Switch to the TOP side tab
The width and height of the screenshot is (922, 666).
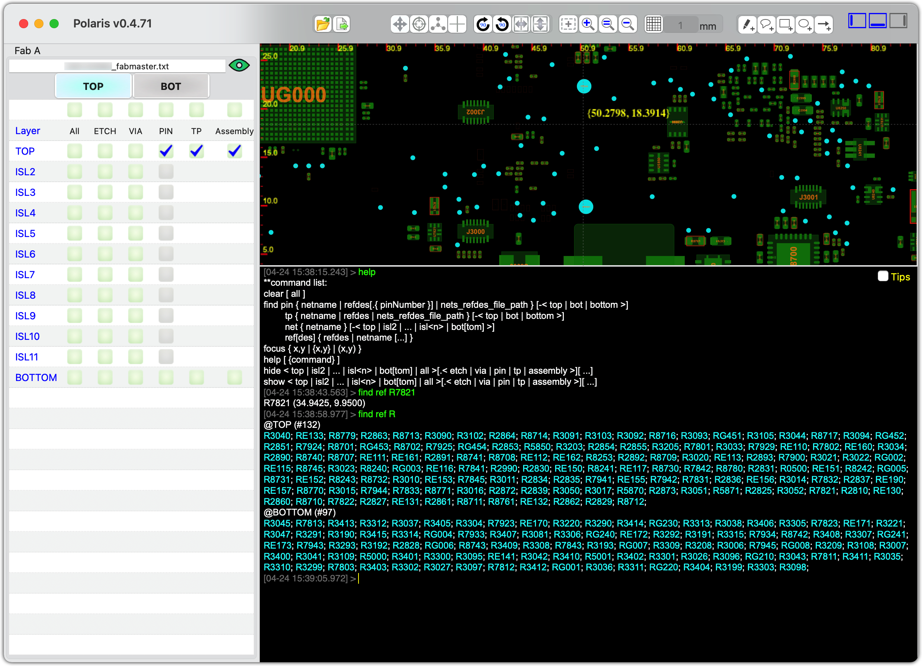point(93,86)
